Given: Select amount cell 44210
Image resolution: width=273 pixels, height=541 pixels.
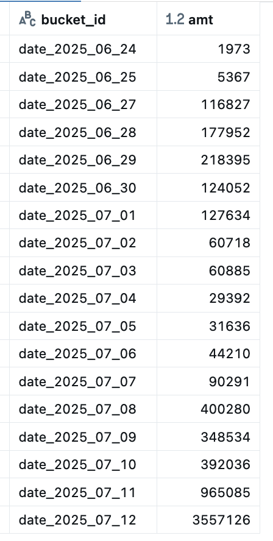Looking at the screenshot, I should pyautogui.click(x=208, y=353).
